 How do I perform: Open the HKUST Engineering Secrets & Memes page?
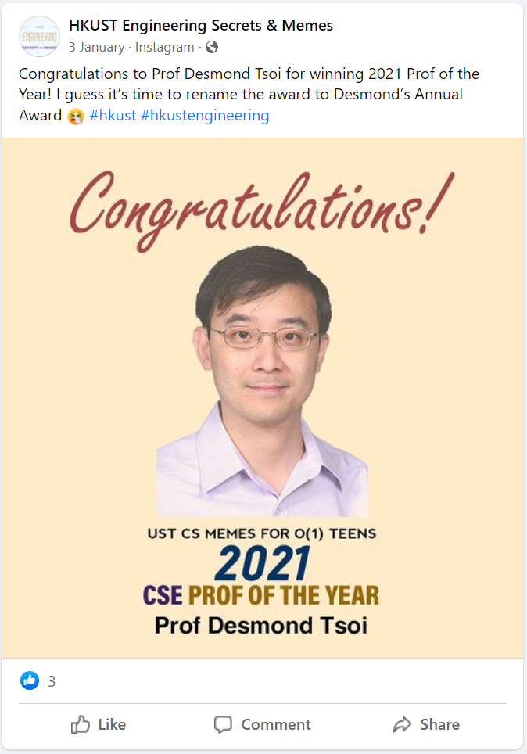tap(201, 26)
